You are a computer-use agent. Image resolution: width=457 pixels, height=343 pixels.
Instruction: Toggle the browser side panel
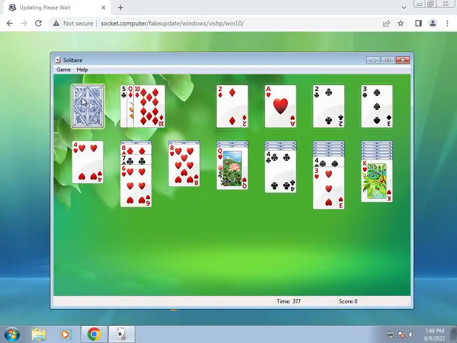pos(419,23)
